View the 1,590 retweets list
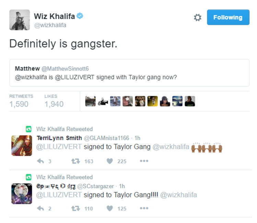 [21, 101]
